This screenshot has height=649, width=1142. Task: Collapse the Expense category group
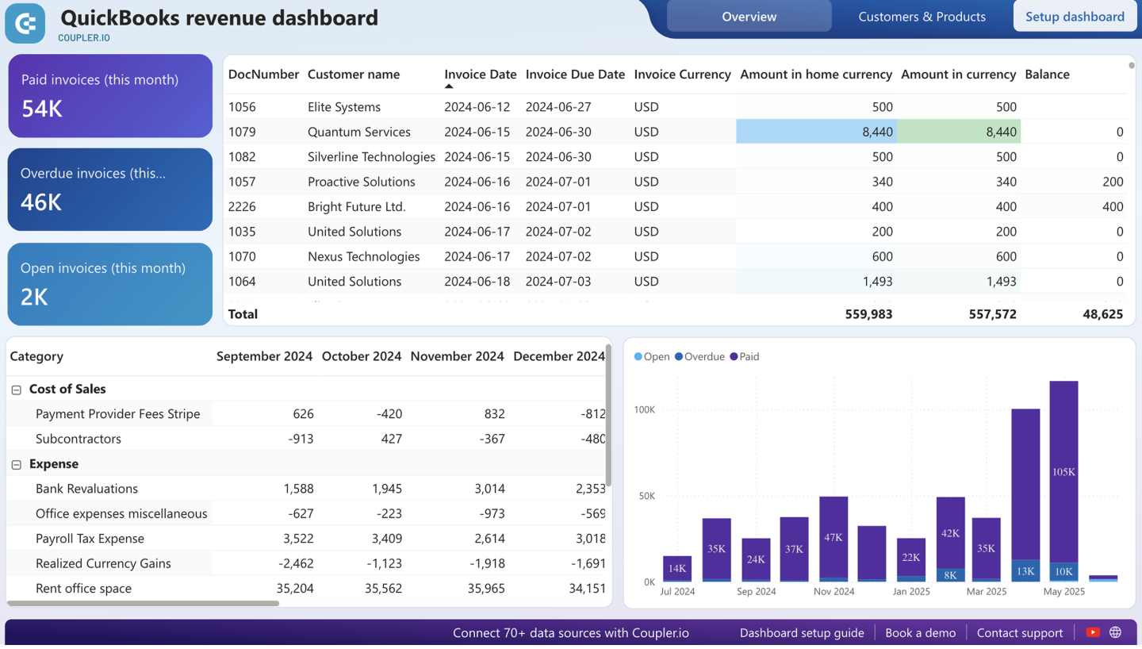click(17, 463)
